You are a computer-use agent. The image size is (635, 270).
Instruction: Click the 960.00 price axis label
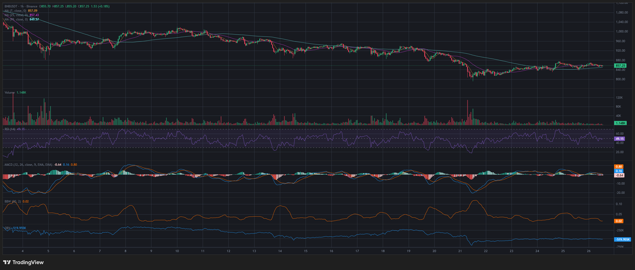point(620,41)
